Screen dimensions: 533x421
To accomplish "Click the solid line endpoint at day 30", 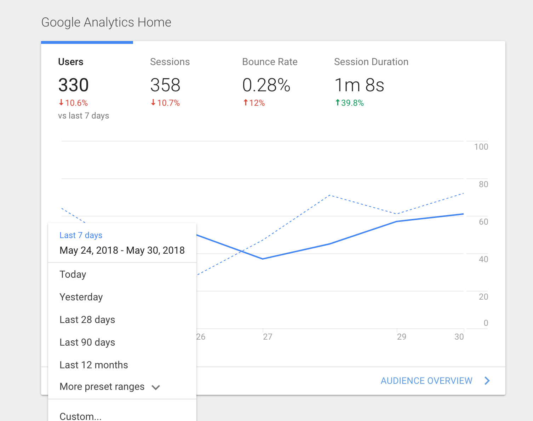I will [464, 214].
